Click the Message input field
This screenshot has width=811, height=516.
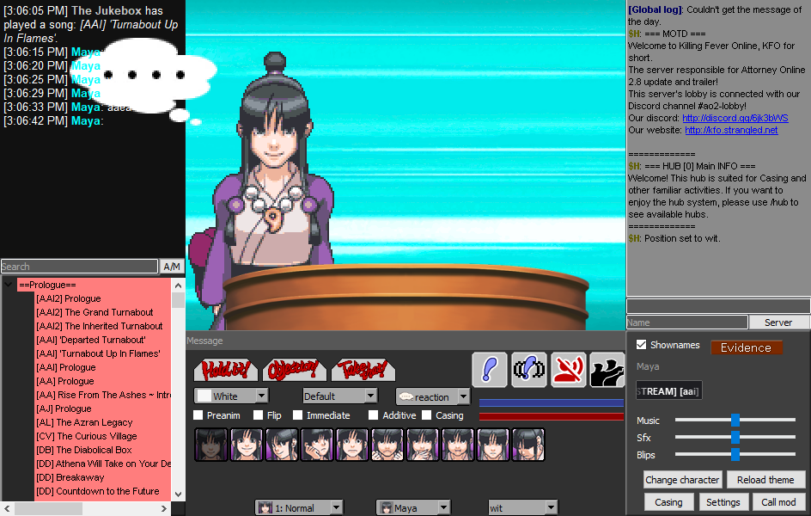click(x=405, y=341)
